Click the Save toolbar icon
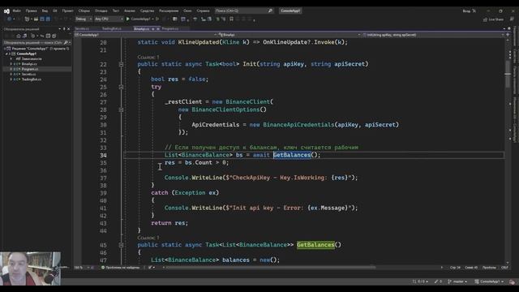 [x=42, y=19]
